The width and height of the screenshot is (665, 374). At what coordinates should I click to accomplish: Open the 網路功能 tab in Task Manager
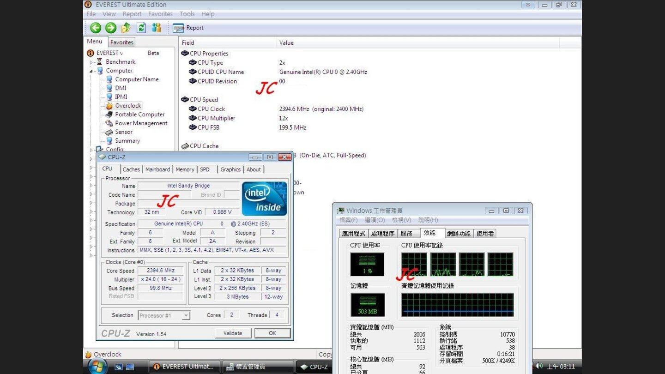tap(459, 234)
